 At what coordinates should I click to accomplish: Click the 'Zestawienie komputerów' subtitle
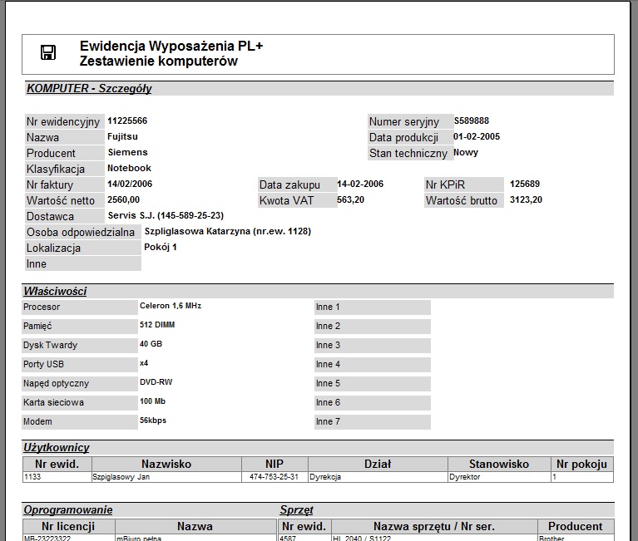(159, 61)
